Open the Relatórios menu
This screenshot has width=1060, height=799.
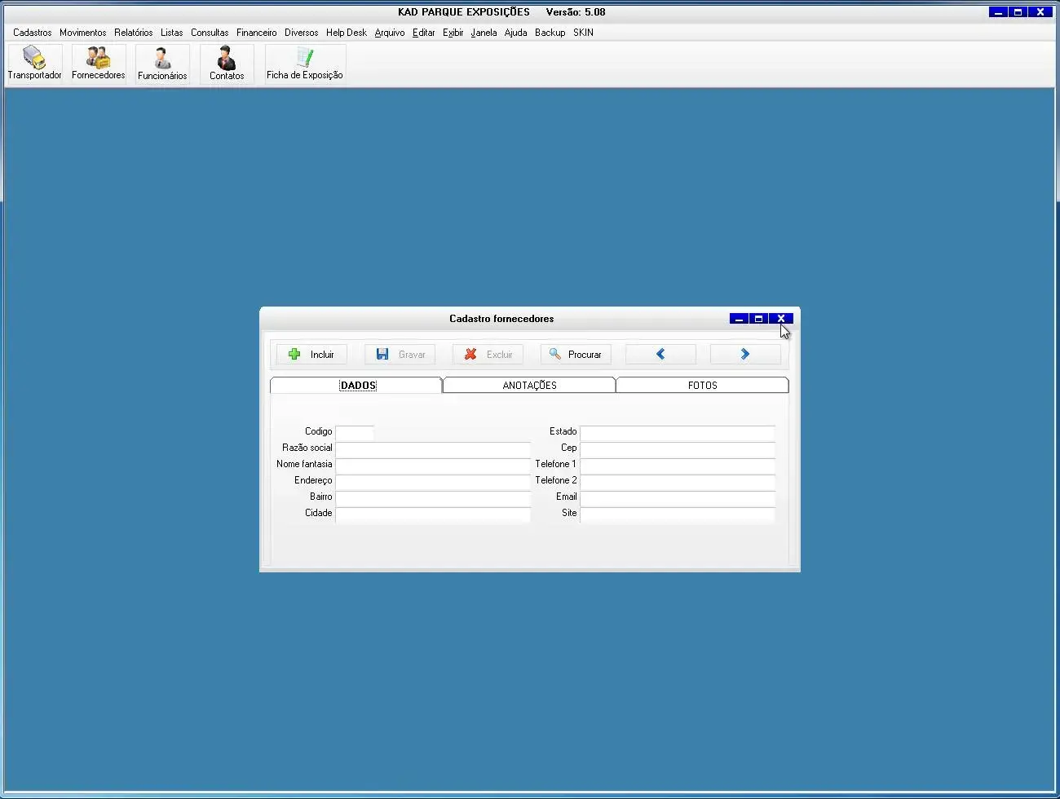tap(134, 33)
